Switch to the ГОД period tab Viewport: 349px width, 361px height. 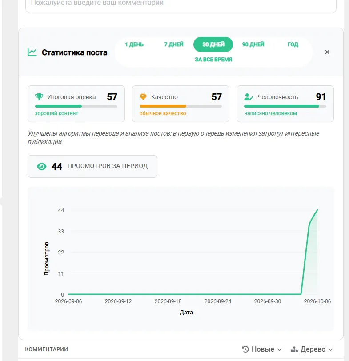point(293,44)
